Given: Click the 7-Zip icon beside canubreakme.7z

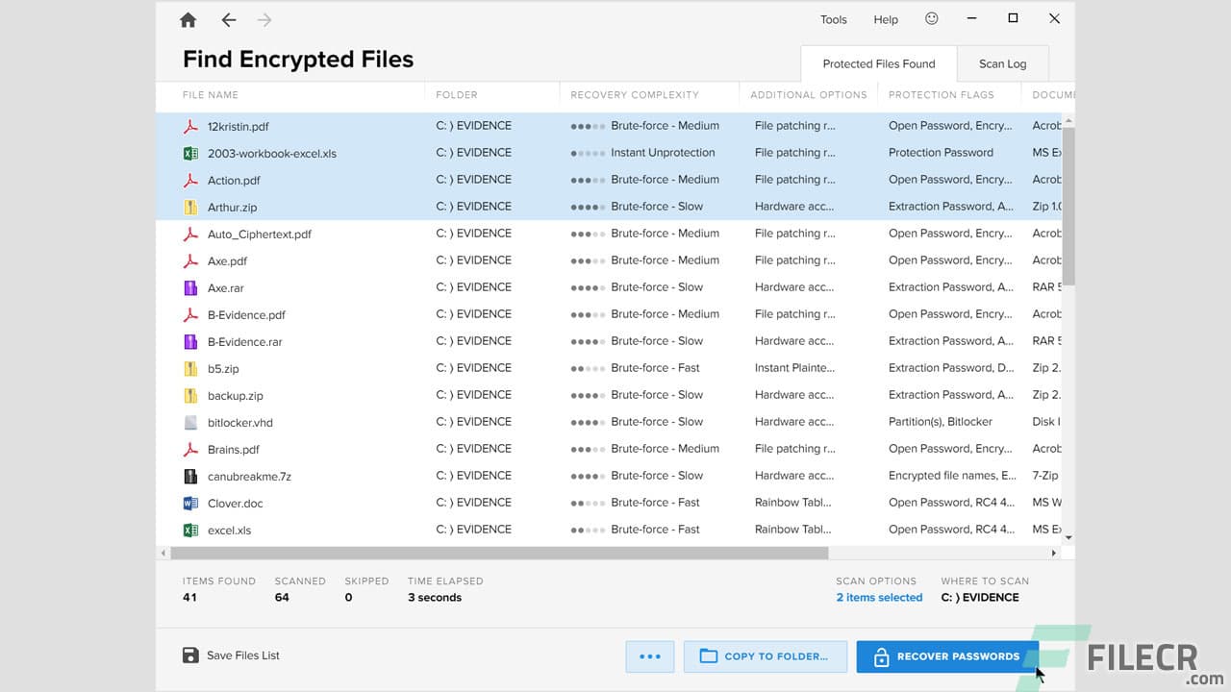Looking at the screenshot, I should pos(192,476).
